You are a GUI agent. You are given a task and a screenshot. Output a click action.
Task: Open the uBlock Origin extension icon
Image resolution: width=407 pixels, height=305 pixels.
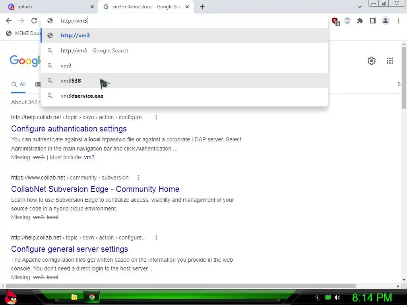(335, 21)
